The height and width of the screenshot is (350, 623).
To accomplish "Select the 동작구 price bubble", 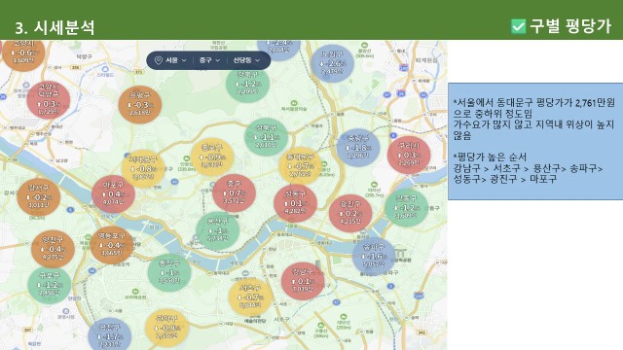I will pos(169,272).
